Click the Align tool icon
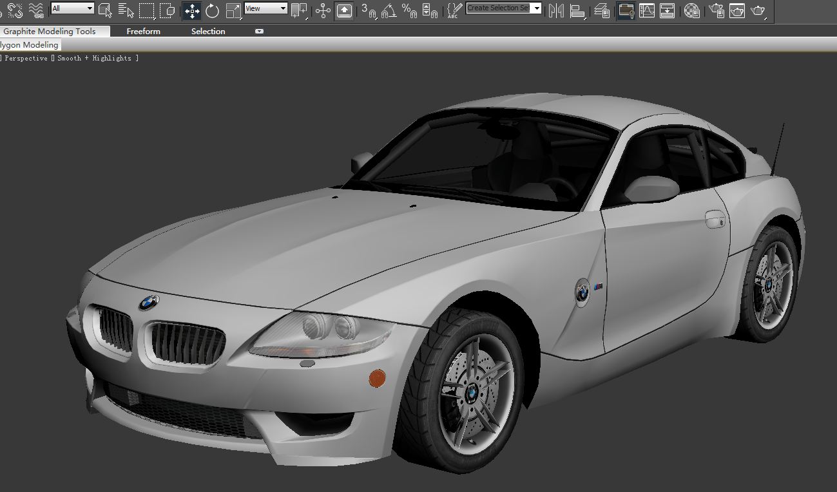The image size is (837, 492). 578,10
